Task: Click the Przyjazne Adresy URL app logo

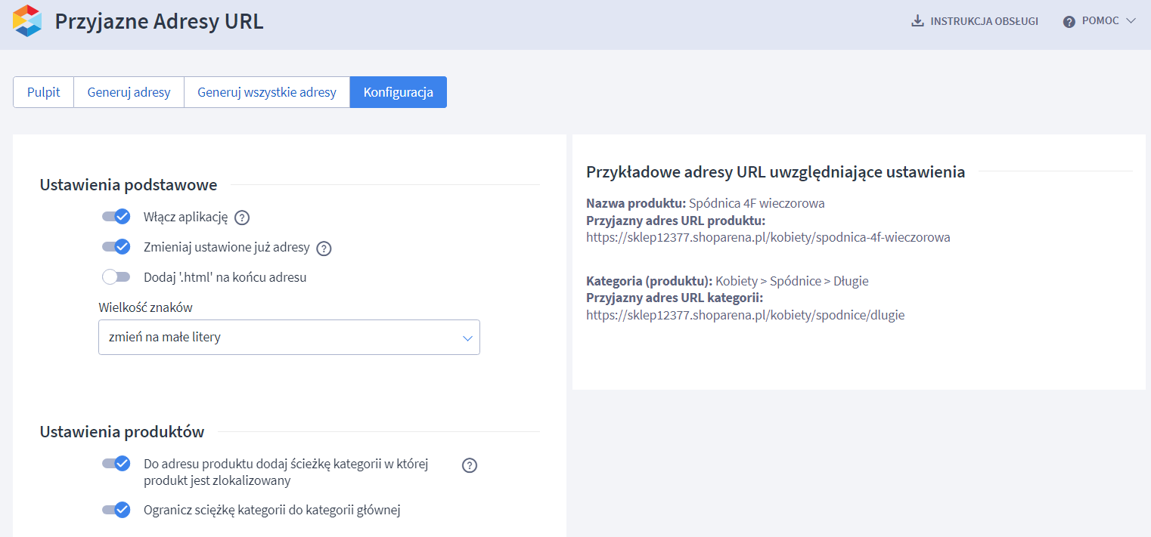Action: (27, 20)
